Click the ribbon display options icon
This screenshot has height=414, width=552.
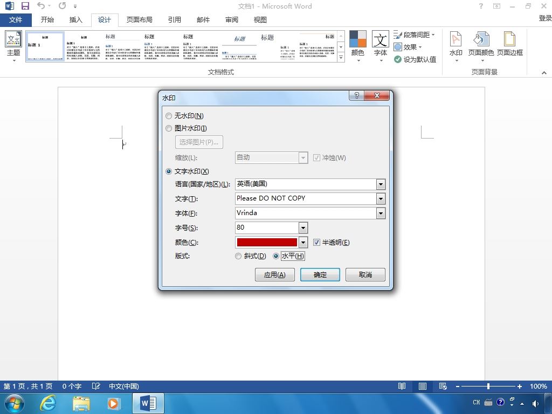(496, 6)
